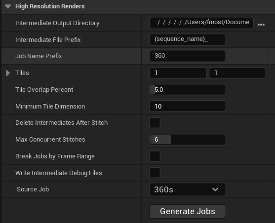Open the Source Job dropdown

(188, 189)
